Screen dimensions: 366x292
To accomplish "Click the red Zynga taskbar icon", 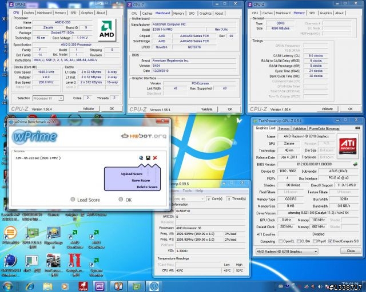I will (x=82, y=287).
